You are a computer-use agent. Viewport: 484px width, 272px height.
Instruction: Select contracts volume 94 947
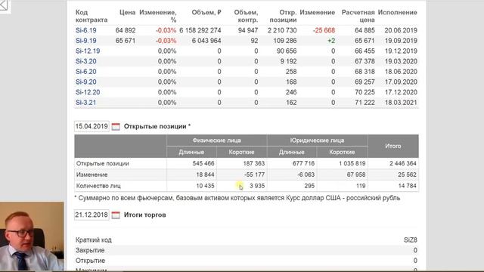[248, 30]
